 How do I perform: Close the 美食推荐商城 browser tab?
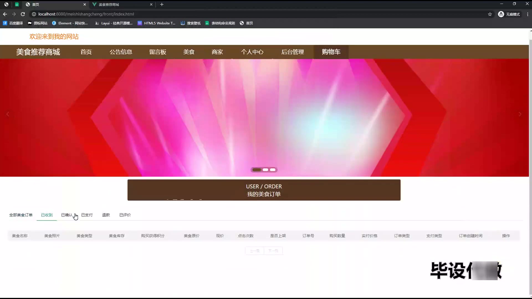(151, 4)
